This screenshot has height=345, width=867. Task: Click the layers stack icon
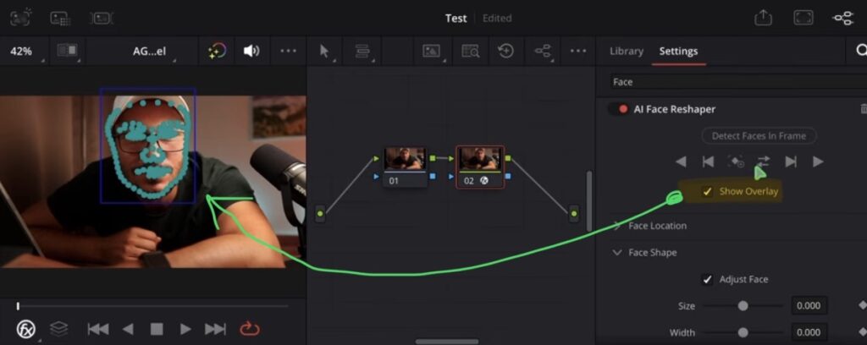click(x=58, y=330)
